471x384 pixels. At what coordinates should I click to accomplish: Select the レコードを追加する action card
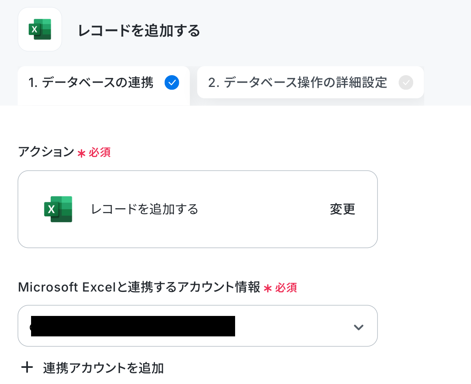[198, 209]
